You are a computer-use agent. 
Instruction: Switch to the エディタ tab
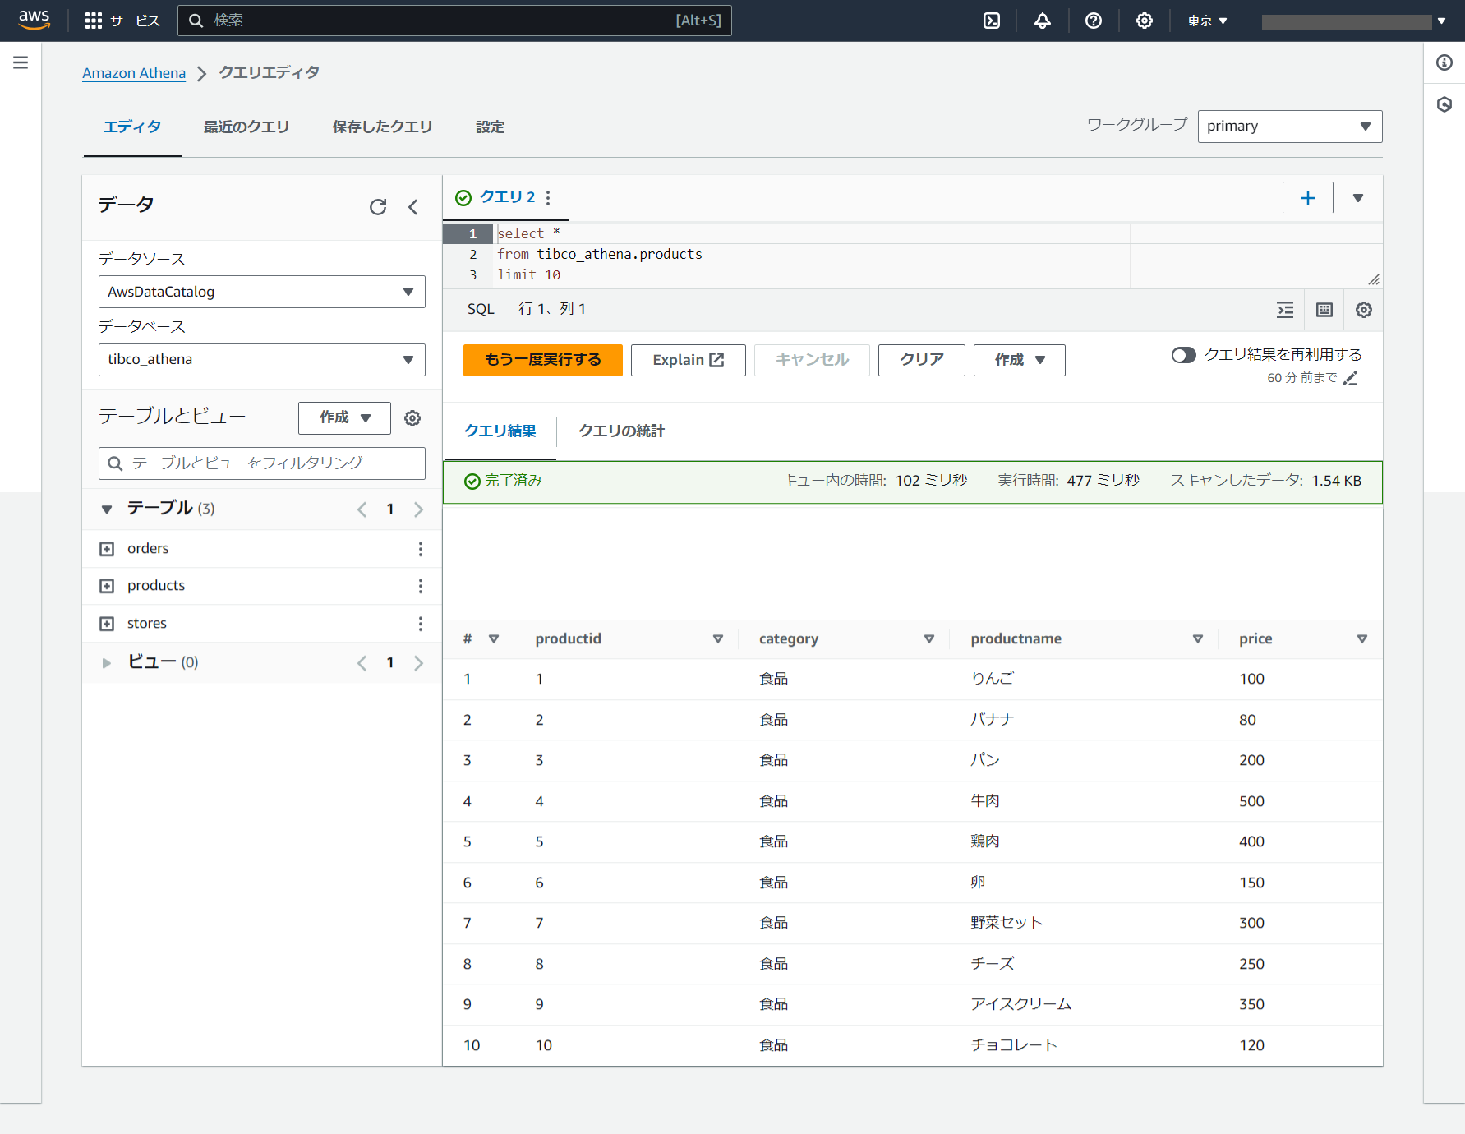pos(132,127)
